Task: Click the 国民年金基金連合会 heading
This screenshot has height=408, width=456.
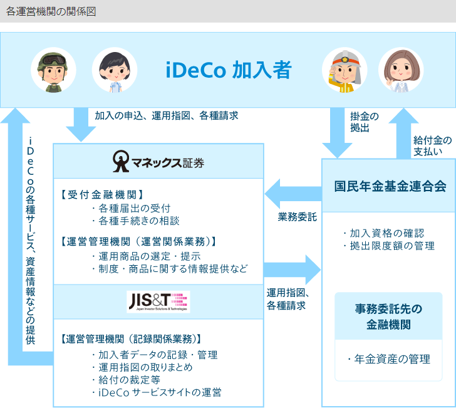Action: [x=390, y=186]
